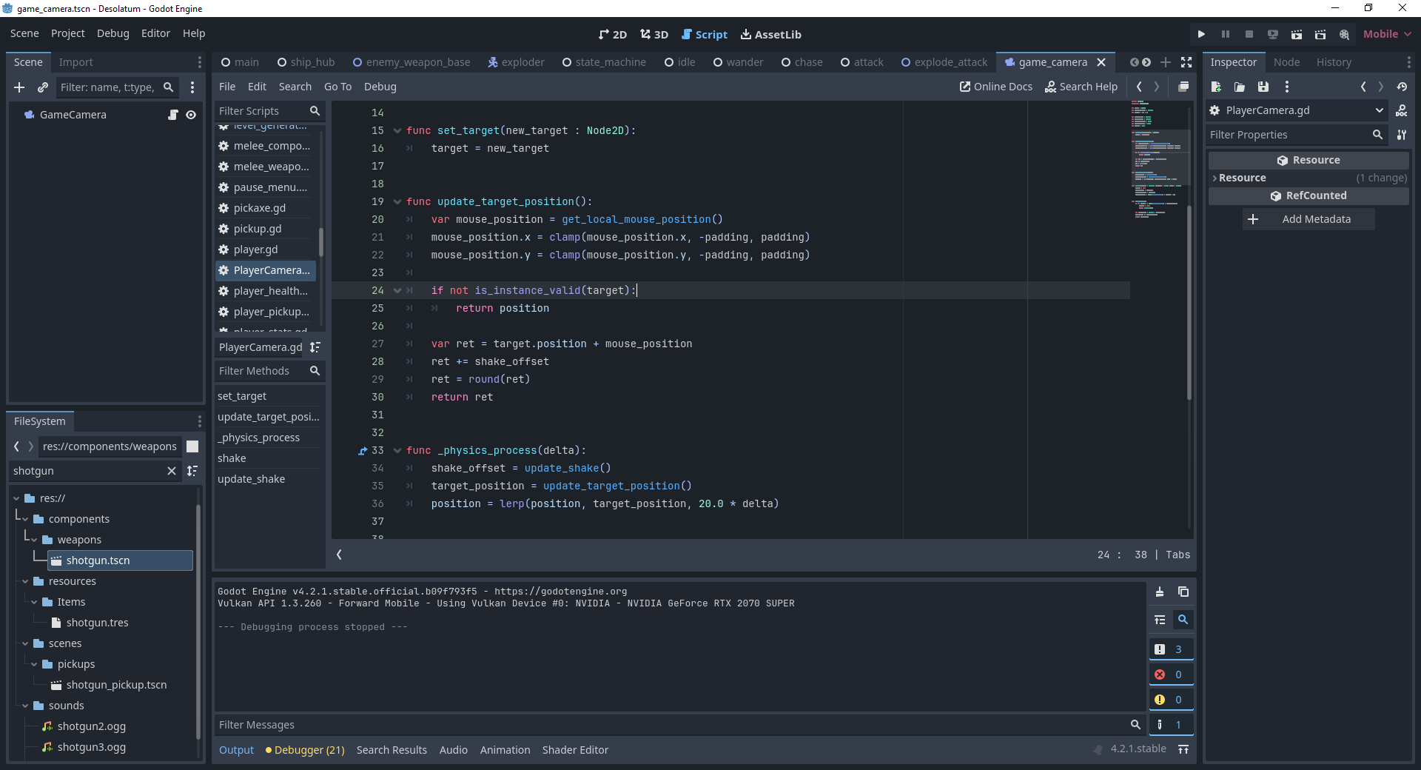
Task: Clear the Output log messages
Action: [1160, 592]
